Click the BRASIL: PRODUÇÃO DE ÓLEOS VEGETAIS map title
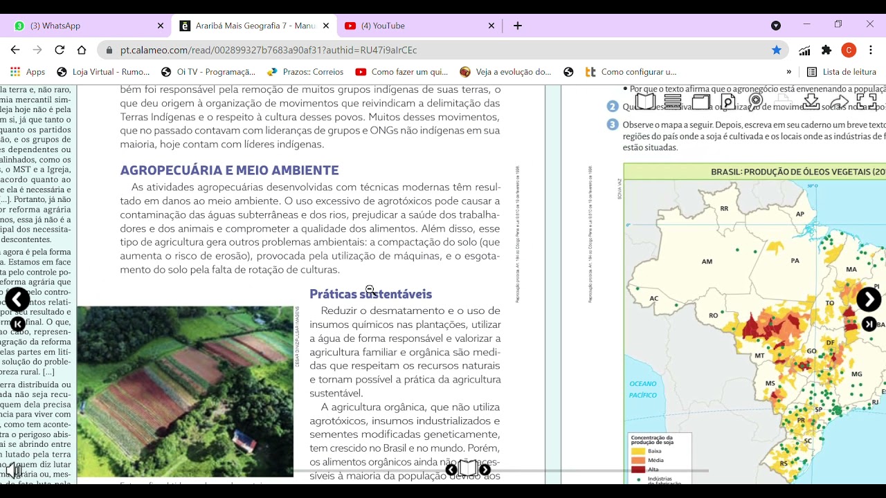886x498 pixels. (x=798, y=172)
